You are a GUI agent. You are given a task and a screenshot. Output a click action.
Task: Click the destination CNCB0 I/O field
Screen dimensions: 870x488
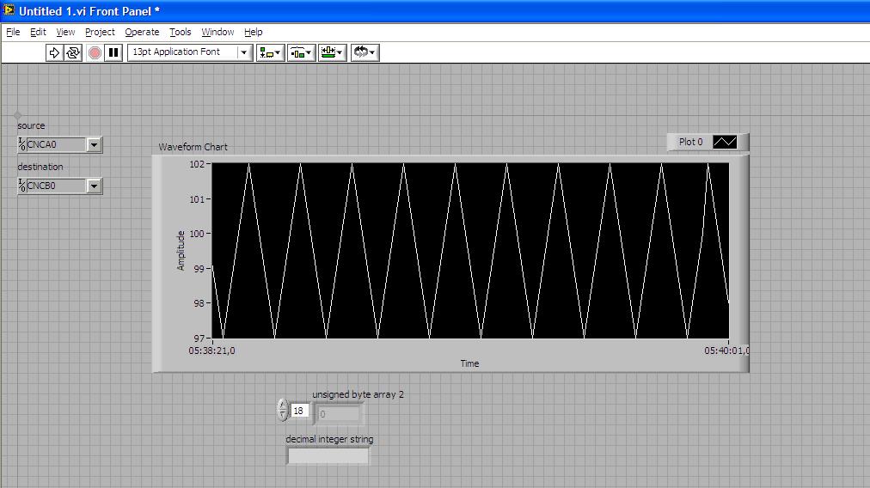[56, 186]
